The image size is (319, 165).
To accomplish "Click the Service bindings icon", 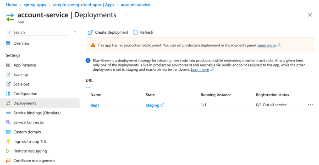I will (x=8, y=113).
